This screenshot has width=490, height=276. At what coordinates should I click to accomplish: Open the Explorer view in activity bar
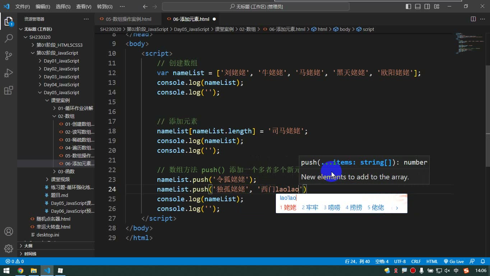[x=9, y=22]
